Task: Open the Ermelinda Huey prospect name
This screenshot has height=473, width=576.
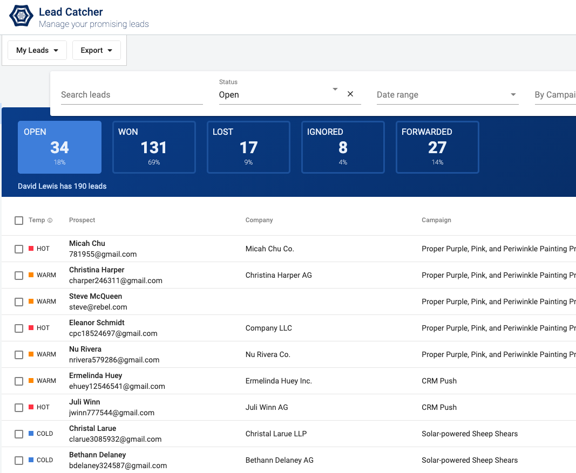Action: point(96,375)
